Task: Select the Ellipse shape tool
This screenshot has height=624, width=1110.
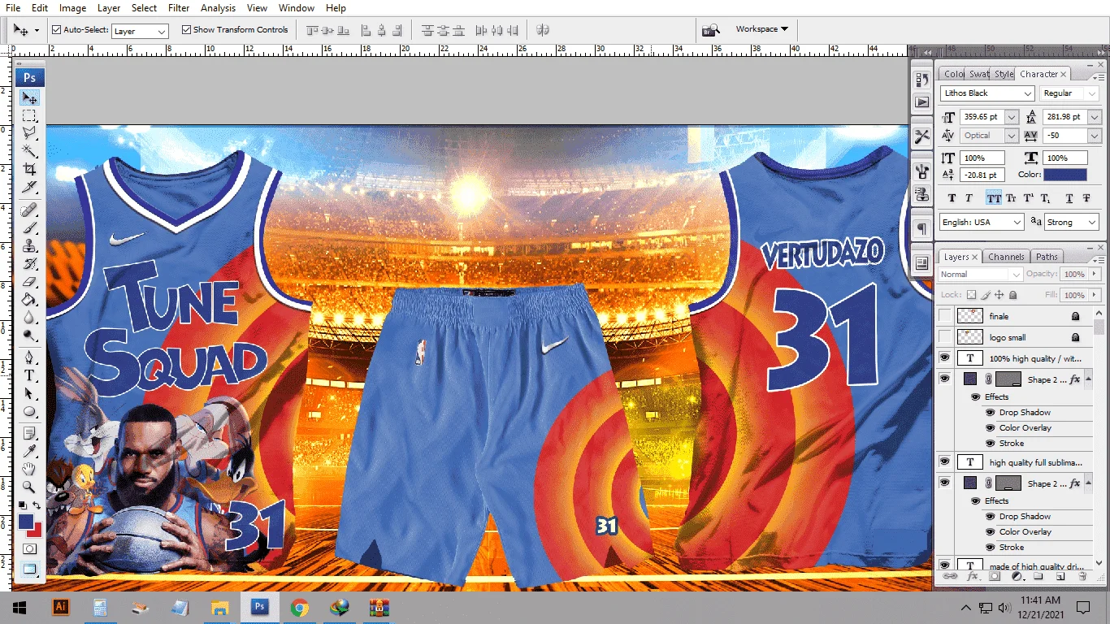Action: tap(29, 412)
